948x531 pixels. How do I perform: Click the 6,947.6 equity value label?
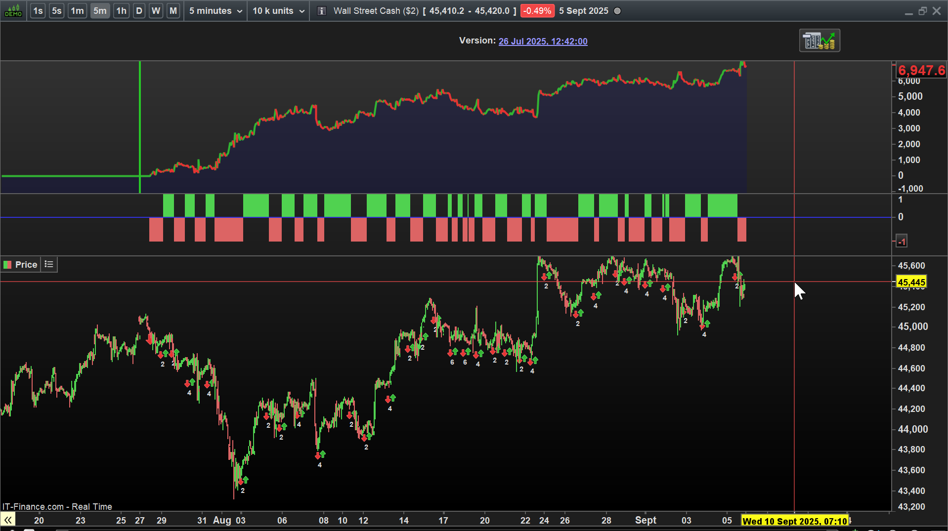pyautogui.click(x=921, y=71)
